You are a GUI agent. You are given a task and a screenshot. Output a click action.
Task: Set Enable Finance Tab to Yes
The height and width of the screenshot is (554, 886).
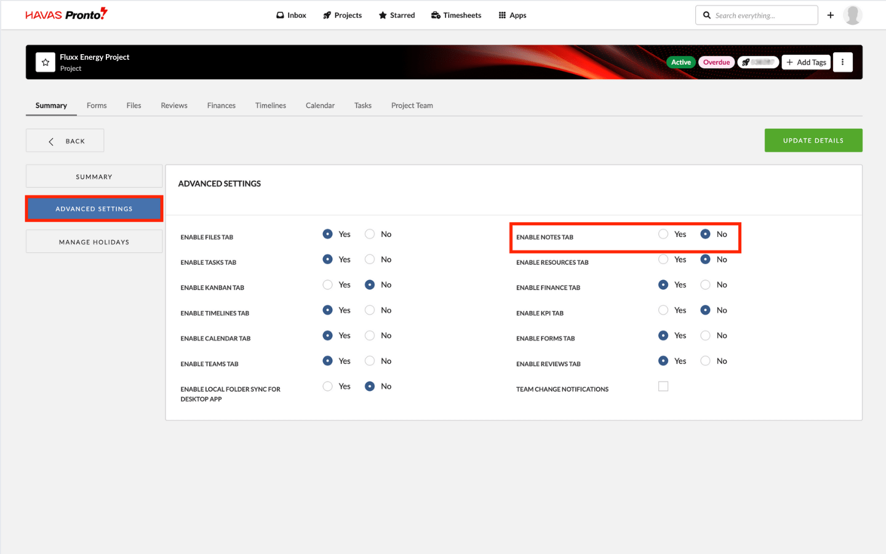[663, 284]
